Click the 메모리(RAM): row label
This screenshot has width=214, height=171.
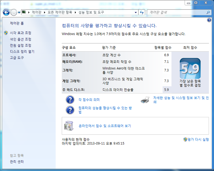[72, 62]
